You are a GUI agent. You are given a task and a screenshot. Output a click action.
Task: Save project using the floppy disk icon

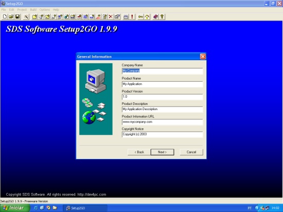[17, 17]
